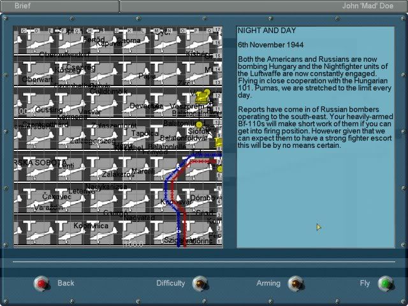
Task: Click the NIGHT AND DAY mission title
Action: click(x=266, y=31)
